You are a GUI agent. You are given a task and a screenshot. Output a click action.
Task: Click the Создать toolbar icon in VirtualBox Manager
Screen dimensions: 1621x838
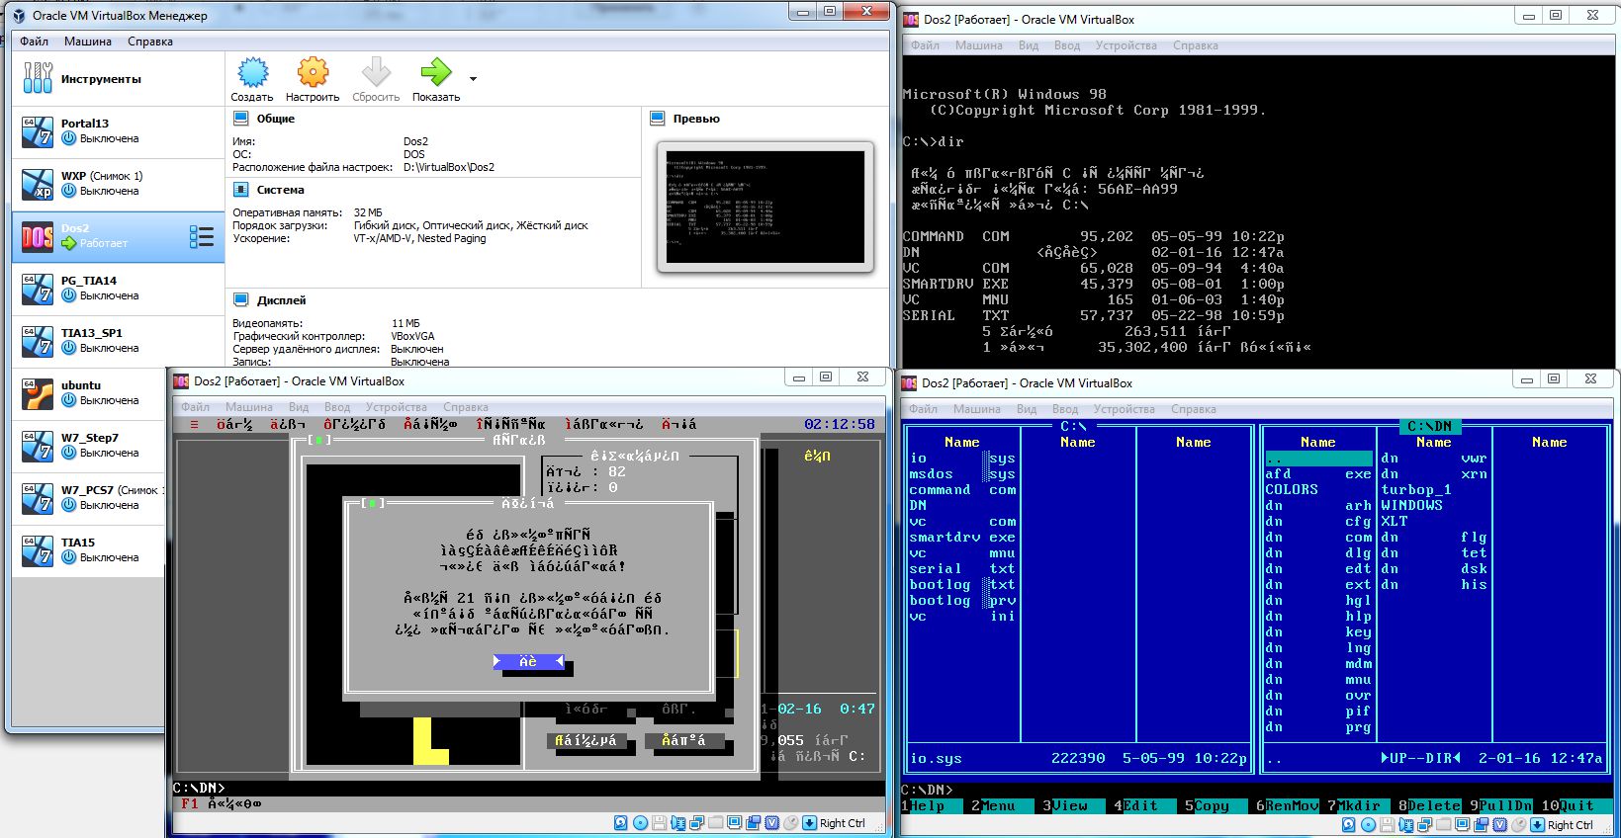point(252,72)
